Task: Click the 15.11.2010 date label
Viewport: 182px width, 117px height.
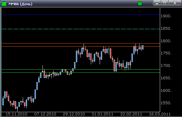Action: 16,114
